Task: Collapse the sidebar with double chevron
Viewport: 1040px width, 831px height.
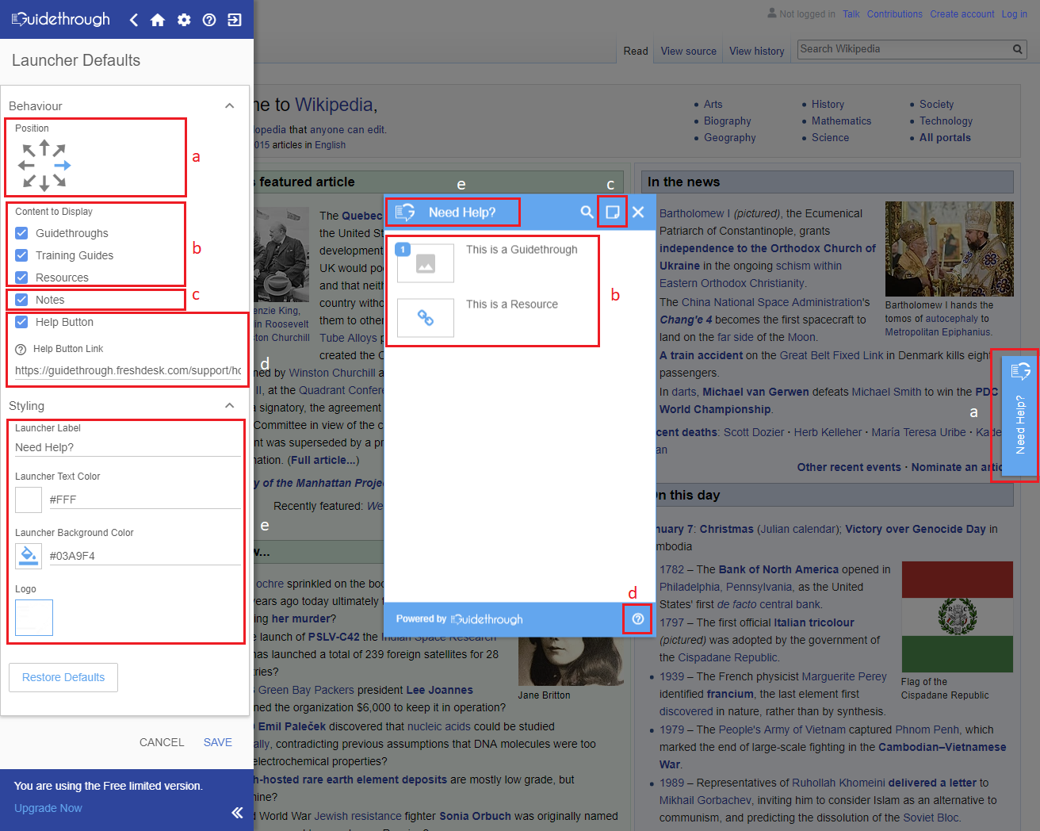Action: [x=237, y=812]
